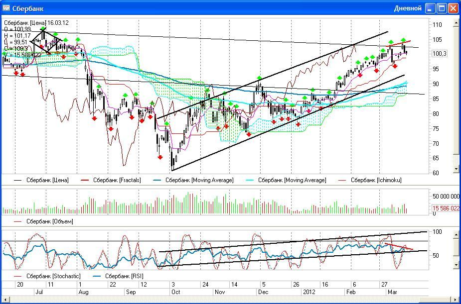Click the chart window icon in title bar
The image size is (461, 304).
pos(6,8)
